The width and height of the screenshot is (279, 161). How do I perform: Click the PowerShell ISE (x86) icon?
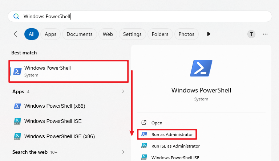(17, 136)
